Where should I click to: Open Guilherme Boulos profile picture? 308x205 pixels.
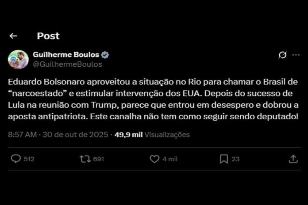(18, 59)
